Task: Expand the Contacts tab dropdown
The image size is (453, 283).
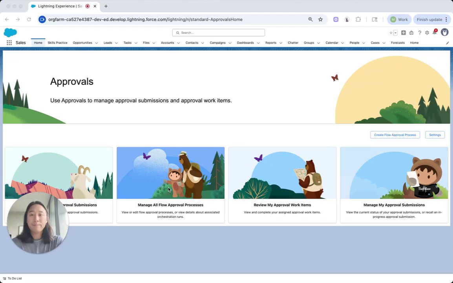Action: coord(203,43)
